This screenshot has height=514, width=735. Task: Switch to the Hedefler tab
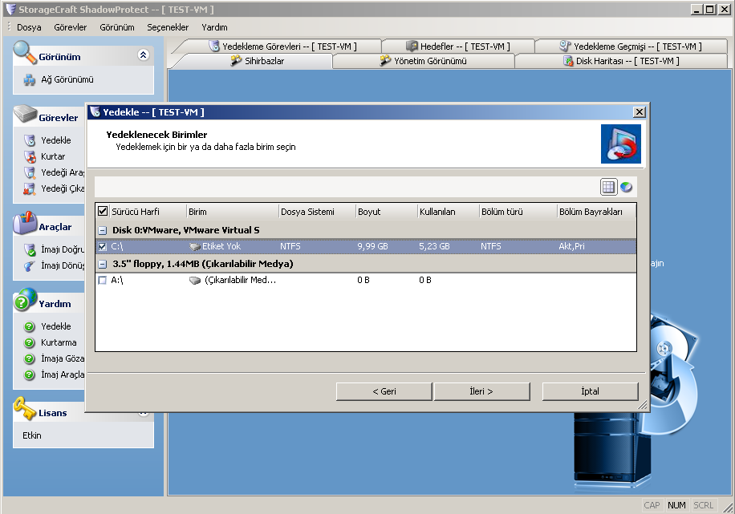(x=458, y=47)
